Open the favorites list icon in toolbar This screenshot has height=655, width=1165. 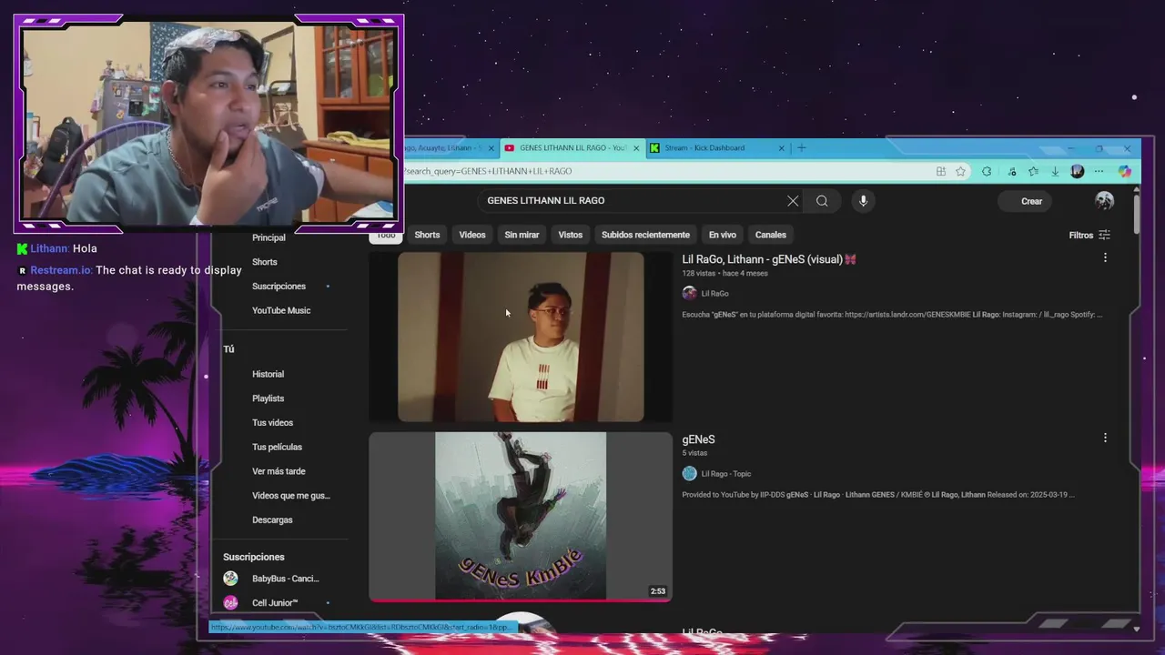click(1033, 171)
